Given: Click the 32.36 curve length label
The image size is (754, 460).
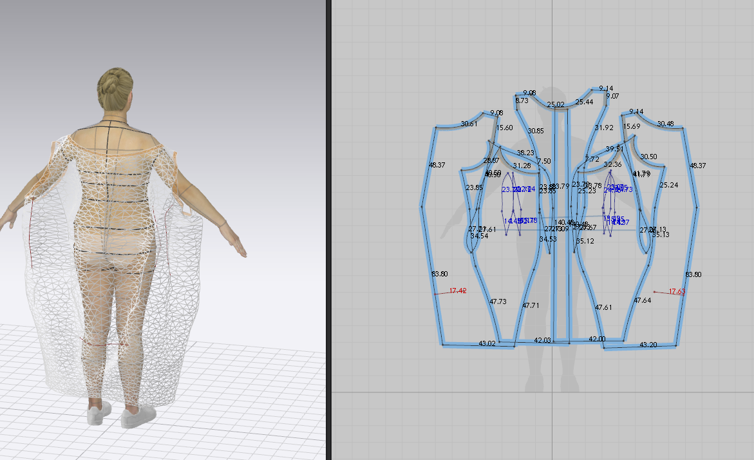Looking at the screenshot, I should (x=612, y=164).
